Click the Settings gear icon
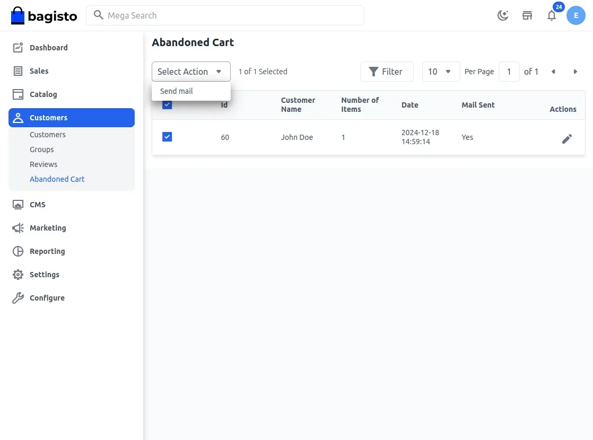This screenshot has width=593, height=440. 18,275
